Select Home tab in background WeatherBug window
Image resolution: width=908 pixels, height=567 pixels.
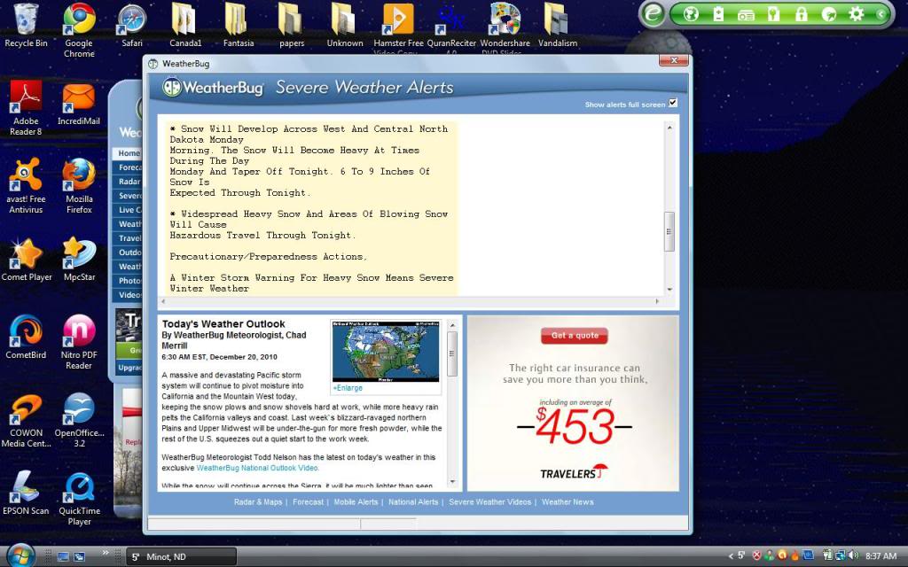point(128,153)
